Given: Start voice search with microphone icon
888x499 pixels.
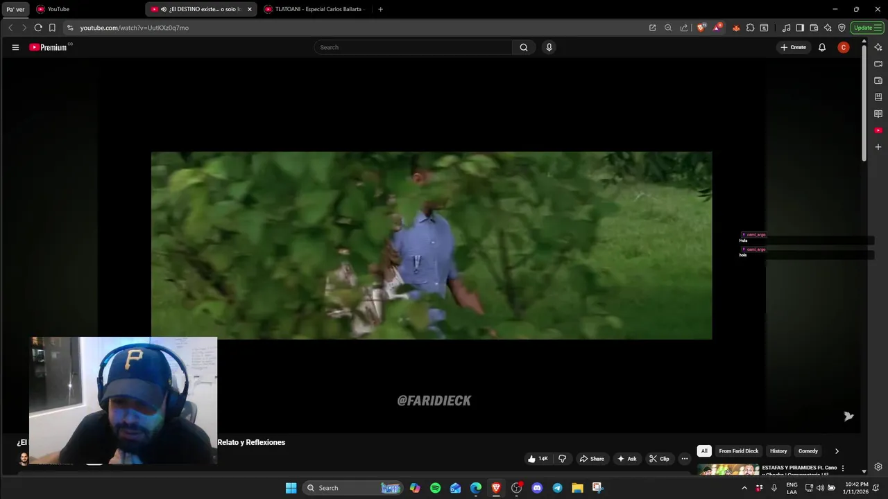Looking at the screenshot, I should 549,47.
